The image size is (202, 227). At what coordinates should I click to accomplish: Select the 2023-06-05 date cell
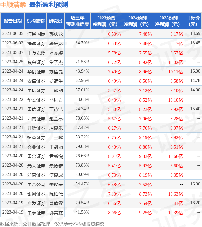pyautogui.click(x=13, y=34)
